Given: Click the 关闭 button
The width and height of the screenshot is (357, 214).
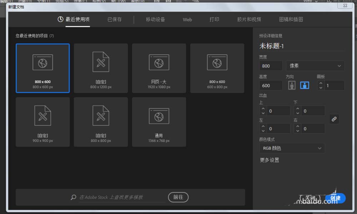Looking at the screenshot, I should click(310, 198).
